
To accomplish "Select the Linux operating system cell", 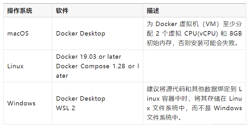I will [x=16, y=66].
